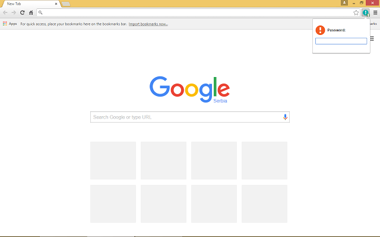The height and width of the screenshot is (237, 380).
Task: Open Apps from the bookmarks bar
Action: [x=9, y=24]
